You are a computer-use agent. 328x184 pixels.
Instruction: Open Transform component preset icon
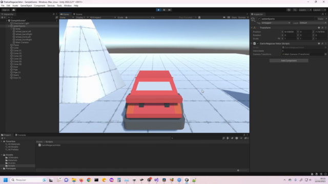(x=322, y=28)
